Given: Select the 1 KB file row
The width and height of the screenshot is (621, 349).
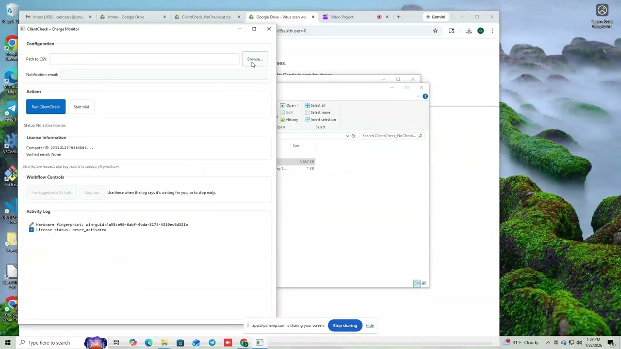Looking at the screenshot, I should pos(296,169).
